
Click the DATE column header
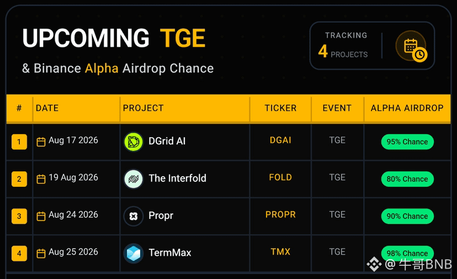click(x=47, y=108)
